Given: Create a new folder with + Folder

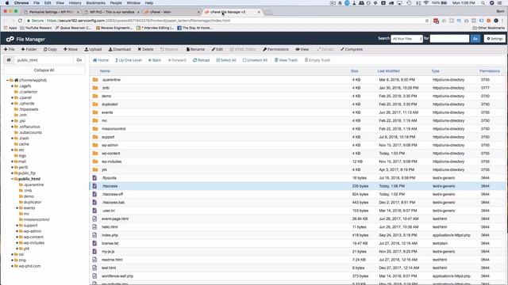Looking at the screenshot, I should click(29, 49).
